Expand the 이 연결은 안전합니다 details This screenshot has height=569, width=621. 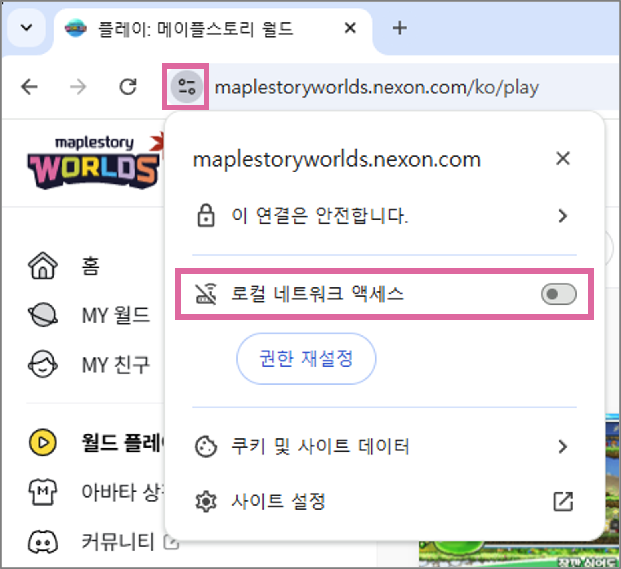[562, 216]
